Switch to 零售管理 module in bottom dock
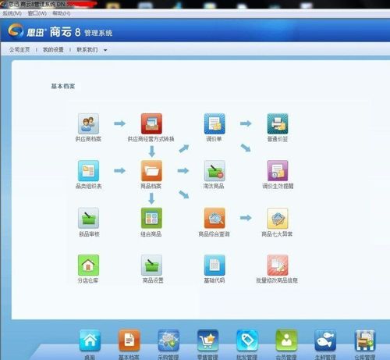 (207, 340)
